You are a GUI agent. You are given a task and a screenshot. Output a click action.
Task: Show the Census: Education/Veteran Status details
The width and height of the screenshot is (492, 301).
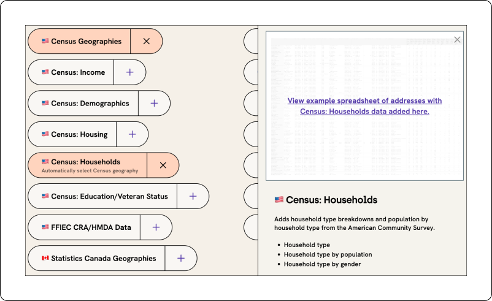pos(110,197)
